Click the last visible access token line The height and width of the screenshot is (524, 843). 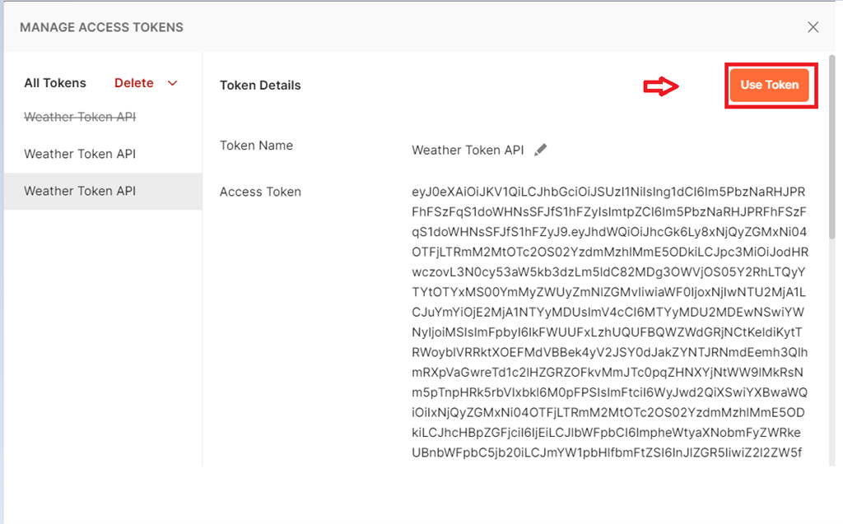[608, 452]
